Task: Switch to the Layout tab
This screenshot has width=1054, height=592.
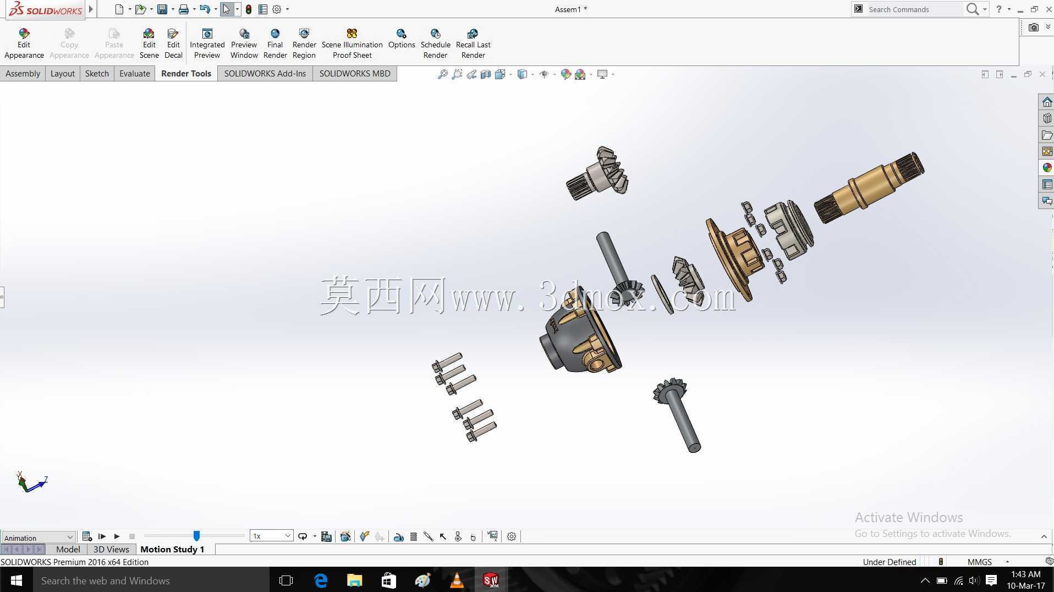Action: 63,74
